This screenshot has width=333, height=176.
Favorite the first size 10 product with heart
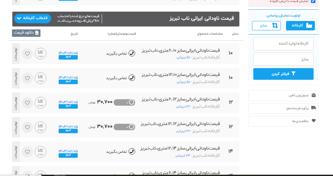point(28,54)
